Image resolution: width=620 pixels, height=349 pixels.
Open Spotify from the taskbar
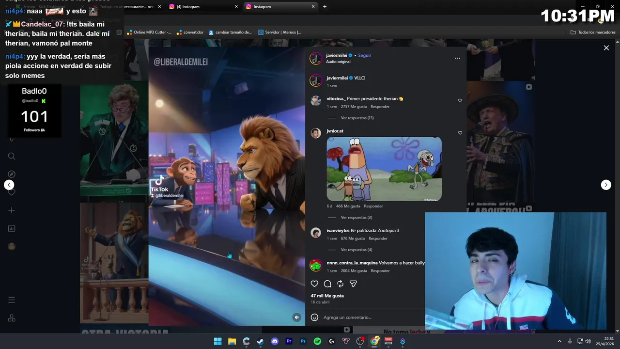[x=317, y=341]
